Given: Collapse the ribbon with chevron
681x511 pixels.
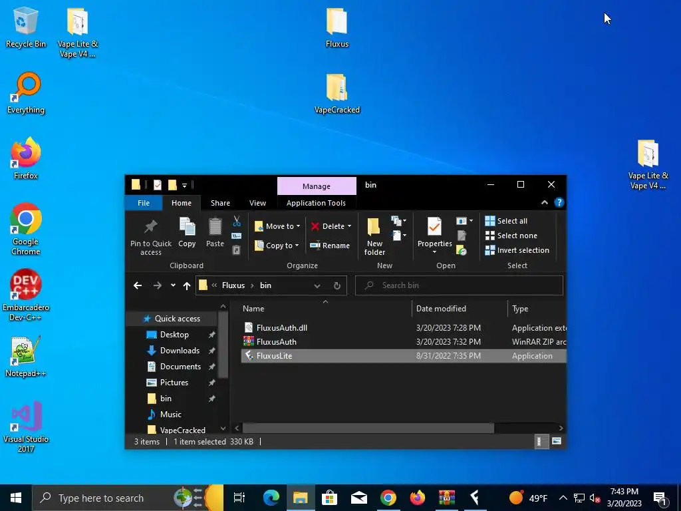Looking at the screenshot, I should (544, 202).
